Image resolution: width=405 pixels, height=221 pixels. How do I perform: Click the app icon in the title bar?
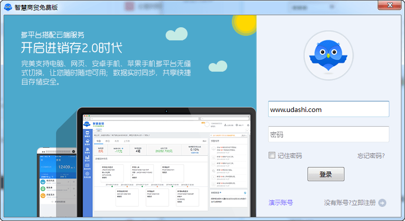(8, 6)
